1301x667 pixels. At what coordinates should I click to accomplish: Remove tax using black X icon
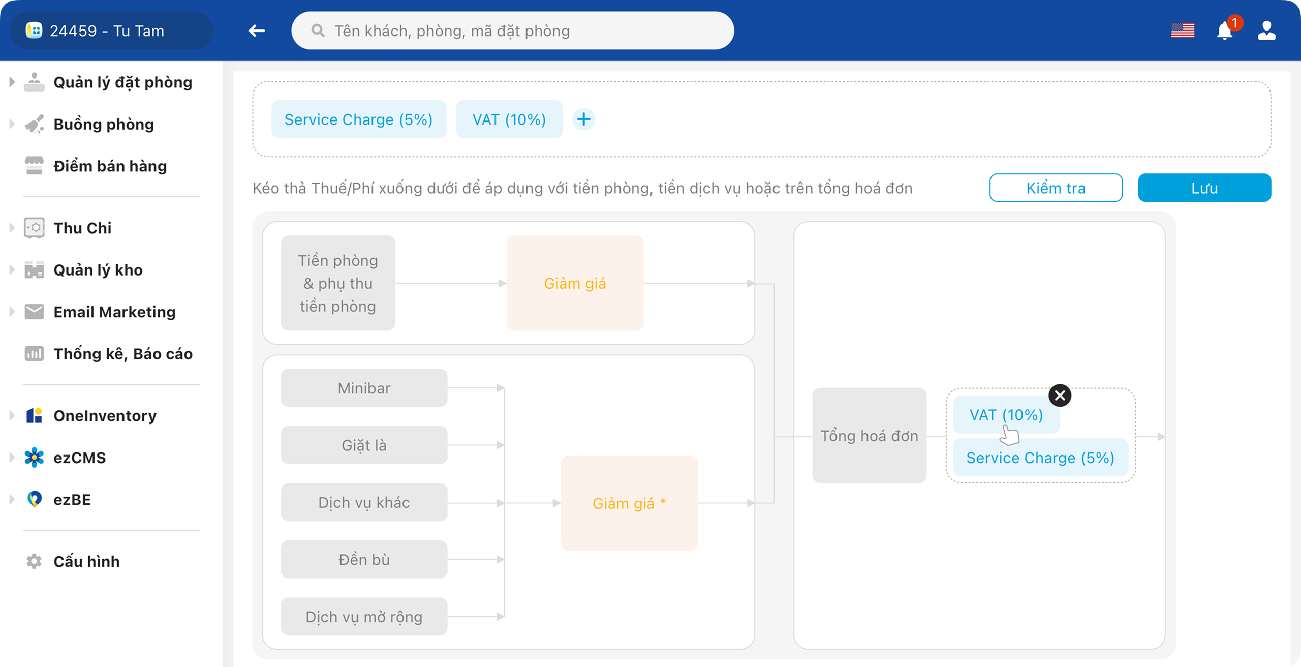pos(1060,396)
